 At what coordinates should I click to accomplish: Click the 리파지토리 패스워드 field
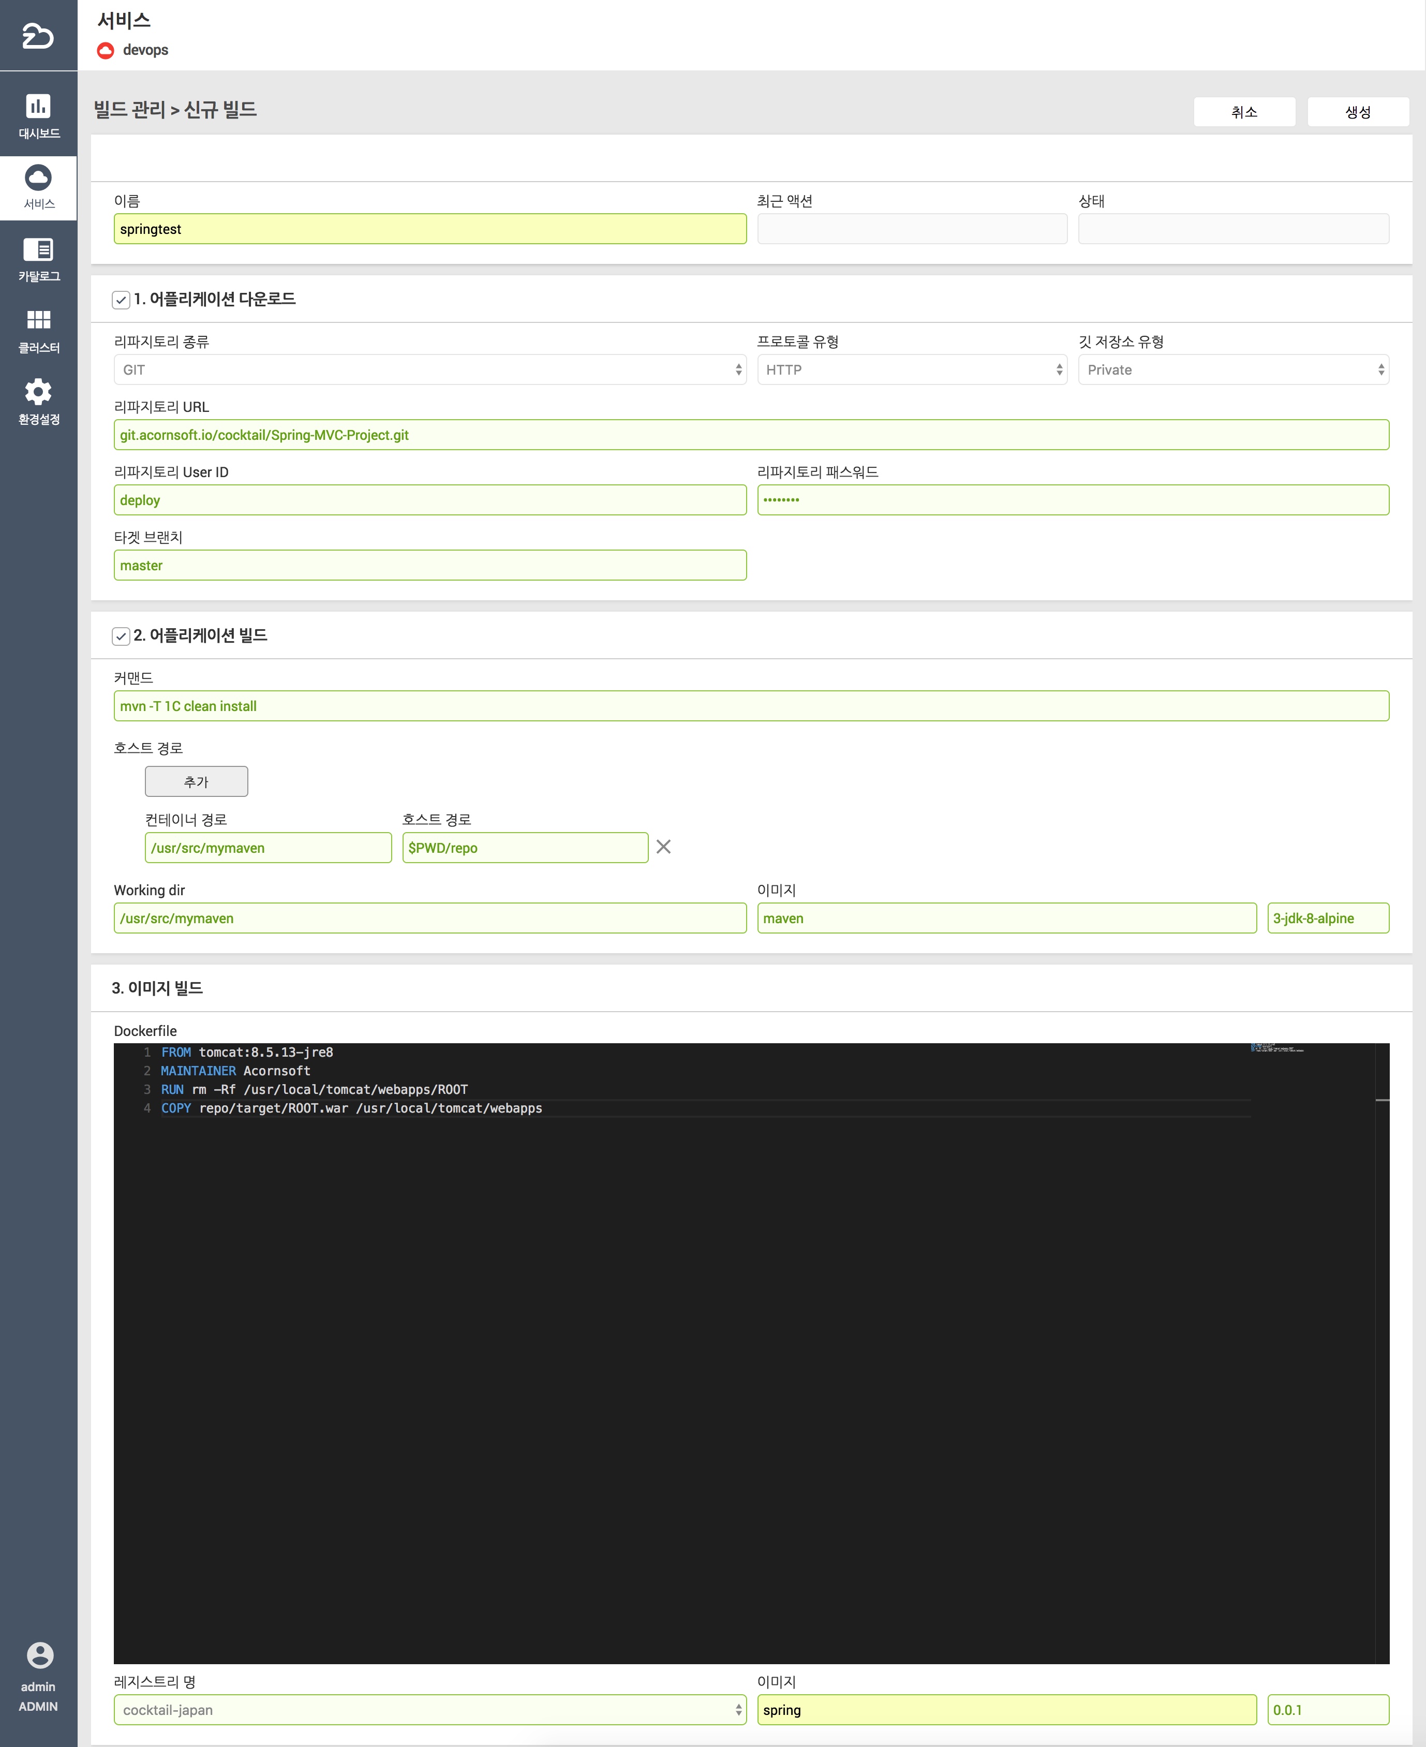(1073, 500)
